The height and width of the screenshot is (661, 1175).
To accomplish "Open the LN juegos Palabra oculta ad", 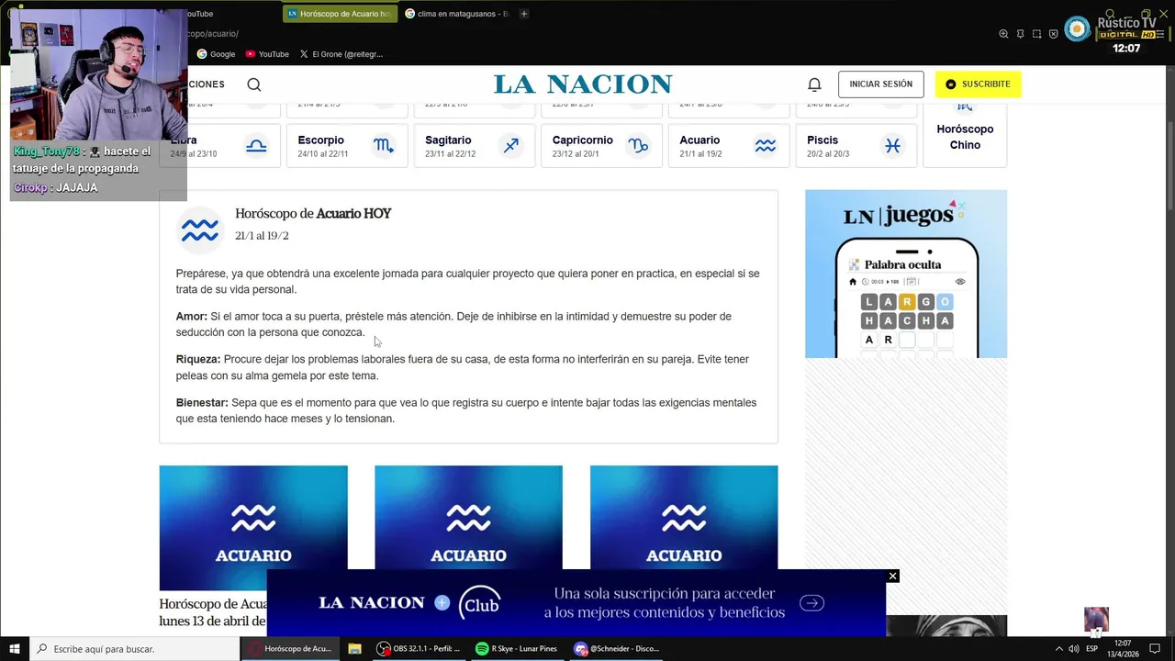I will tap(906, 274).
